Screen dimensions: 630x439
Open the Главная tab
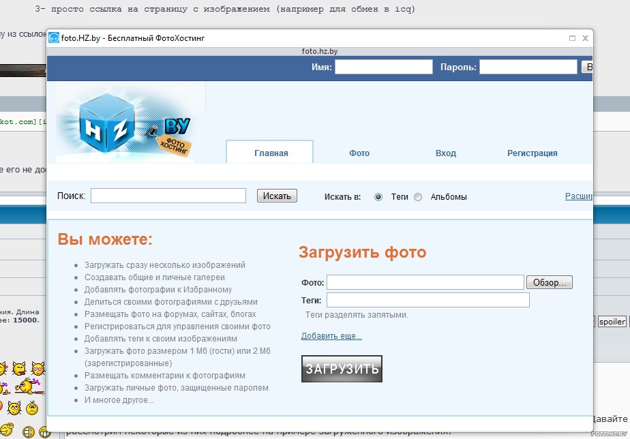(x=270, y=152)
